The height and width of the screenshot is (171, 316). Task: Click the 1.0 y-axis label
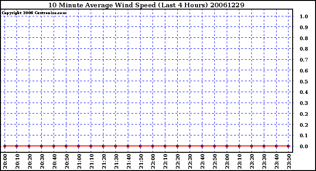304,16
